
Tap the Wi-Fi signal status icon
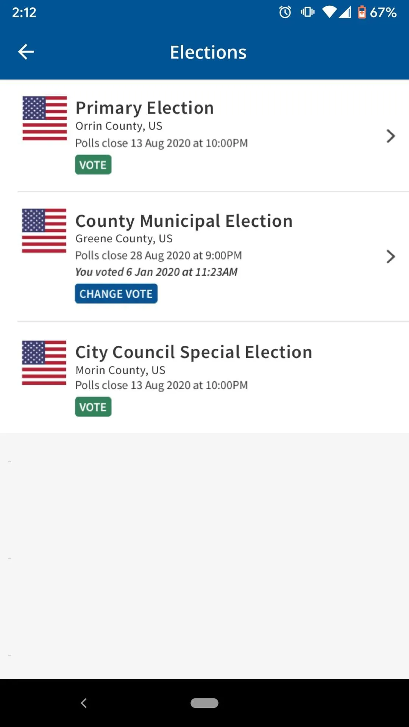click(329, 12)
